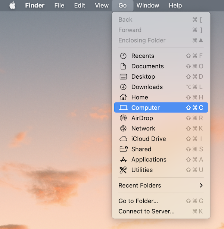The image size is (224, 229).
Task: Open the Apple menu
Action: tap(12, 6)
